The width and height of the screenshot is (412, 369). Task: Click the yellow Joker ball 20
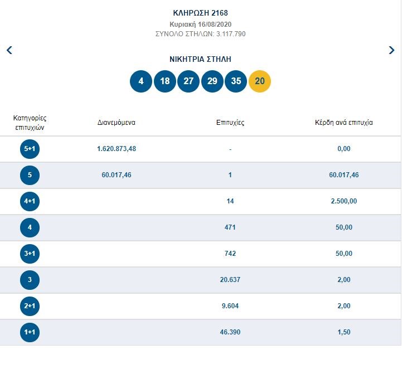point(260,81)
